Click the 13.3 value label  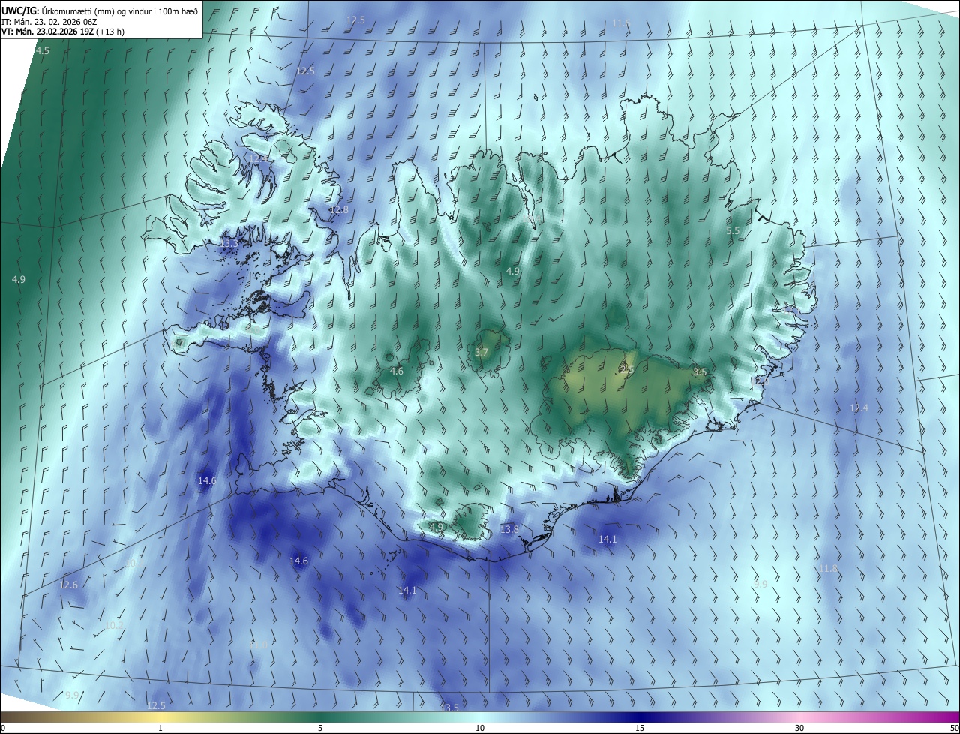[229, 243]
